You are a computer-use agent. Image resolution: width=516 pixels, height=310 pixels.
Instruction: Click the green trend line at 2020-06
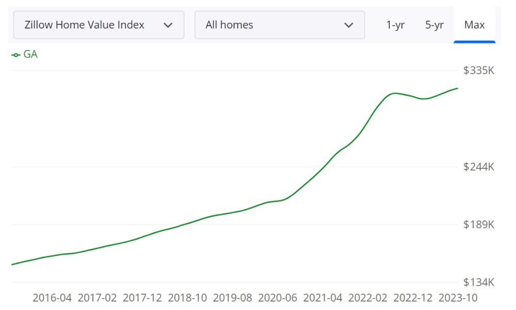point(279,201)
